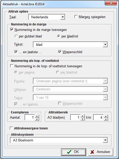Confirm with the OK green checkmark button
This screenshot has height=159, width=119.
74,152
